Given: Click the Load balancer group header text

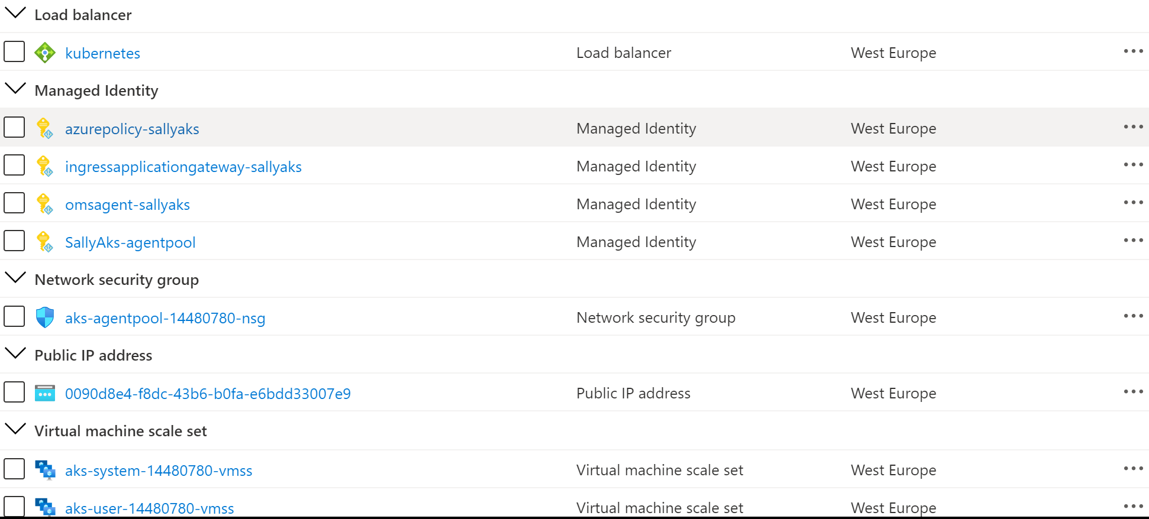Looking at the screenshot, I should [x=83, y=15].
